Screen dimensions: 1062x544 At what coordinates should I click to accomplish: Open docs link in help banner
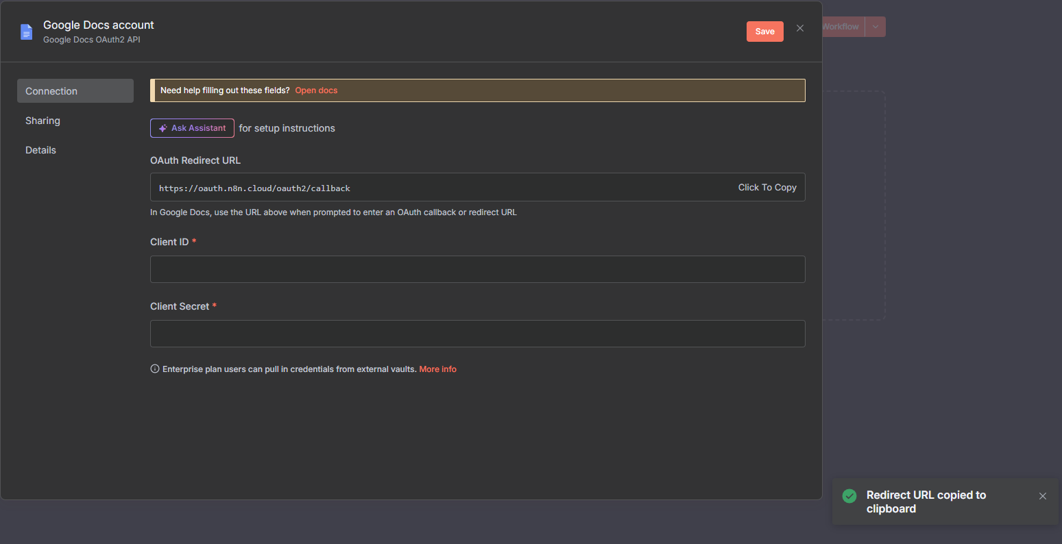pos(316,90)
